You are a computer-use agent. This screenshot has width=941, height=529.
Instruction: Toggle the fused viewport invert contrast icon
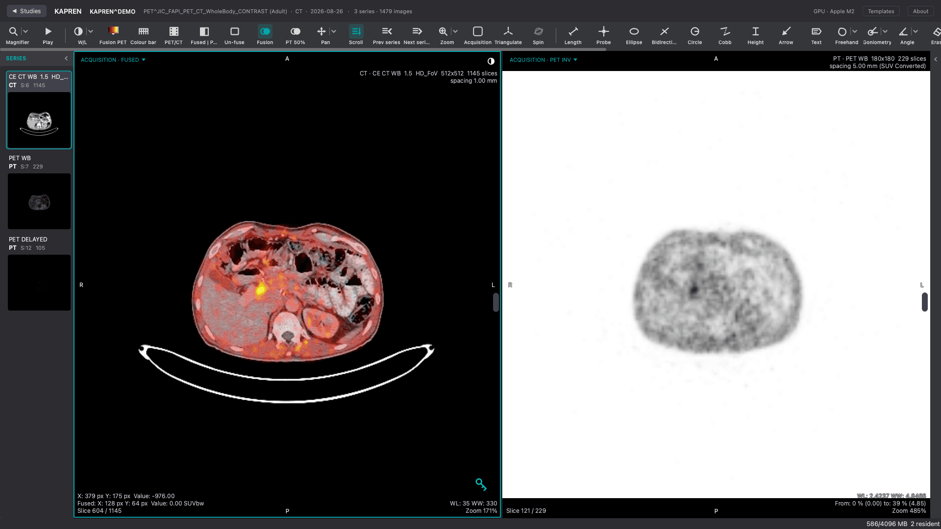[491, 61]
